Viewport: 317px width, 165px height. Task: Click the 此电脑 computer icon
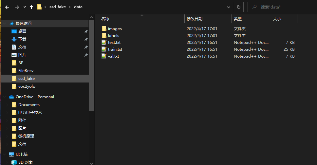click(11, 155)
